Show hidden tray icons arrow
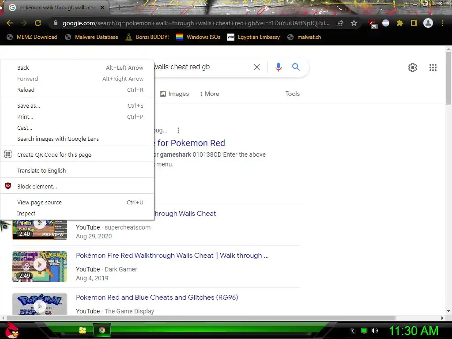 pyautogui.click(x=353, y=331)
